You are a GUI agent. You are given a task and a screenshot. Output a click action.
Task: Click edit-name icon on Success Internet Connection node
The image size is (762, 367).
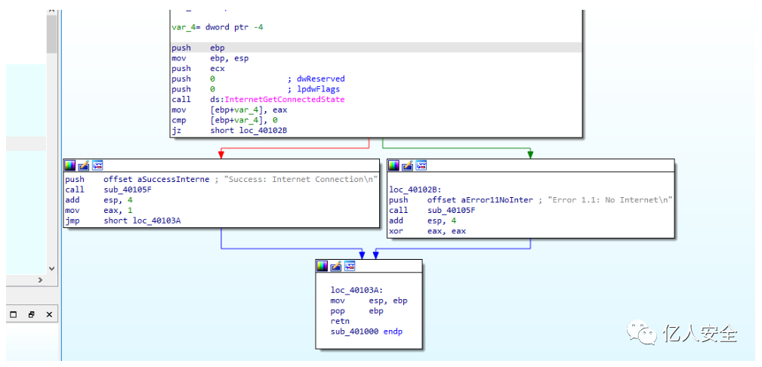pos(84,165)
